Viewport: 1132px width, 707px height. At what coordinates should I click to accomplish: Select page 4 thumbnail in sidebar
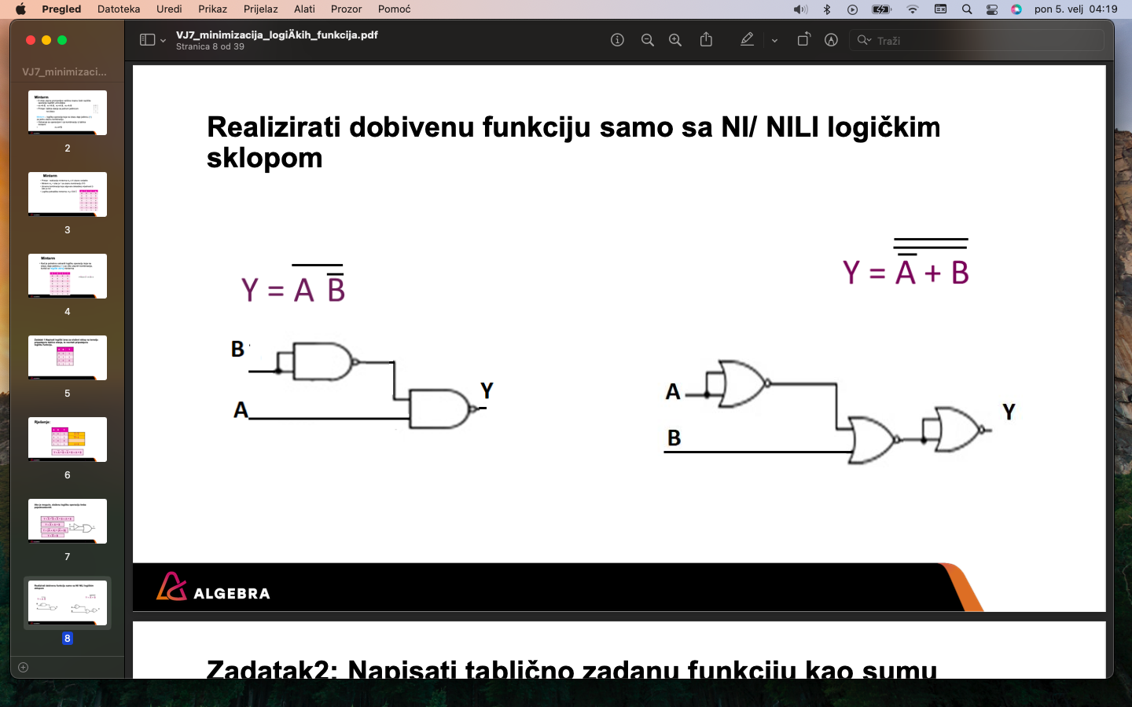68,276
